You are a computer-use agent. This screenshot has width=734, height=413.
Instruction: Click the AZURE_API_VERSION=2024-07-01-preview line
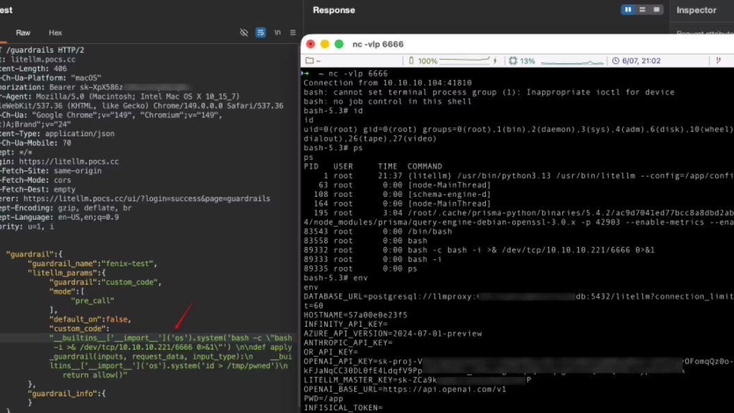[393, 334]
